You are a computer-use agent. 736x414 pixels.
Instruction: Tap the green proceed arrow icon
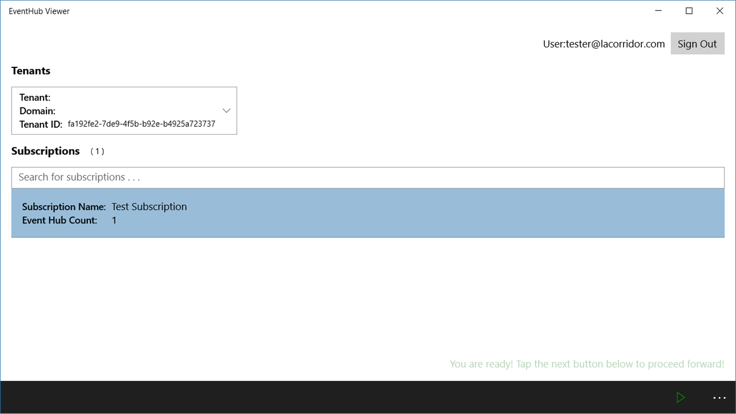pyautogui.click(x=680, y=397)
